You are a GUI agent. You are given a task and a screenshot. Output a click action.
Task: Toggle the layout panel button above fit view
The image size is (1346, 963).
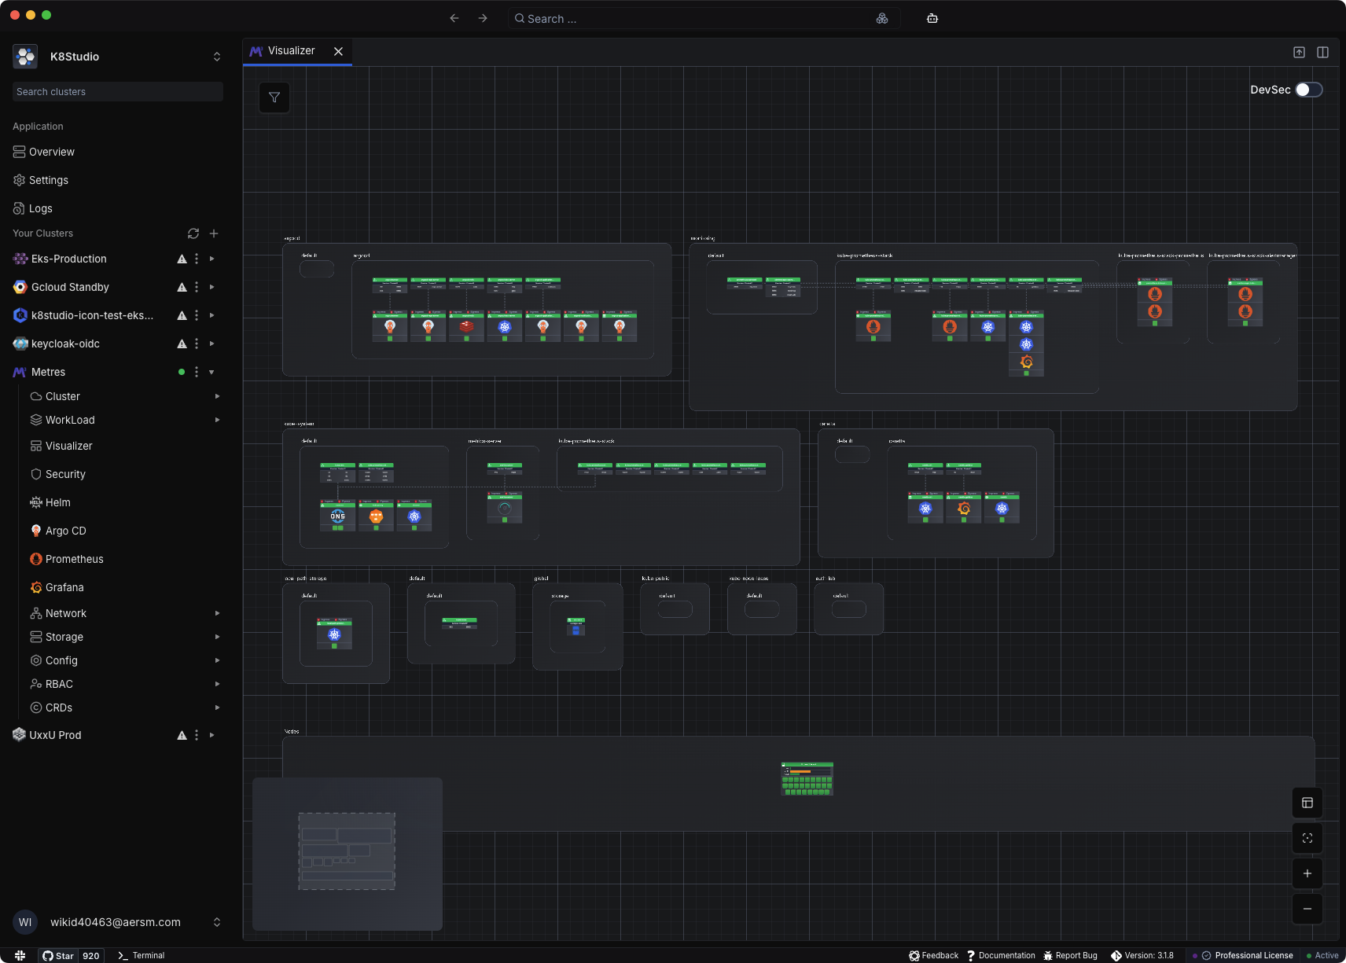click(1307, 803)
